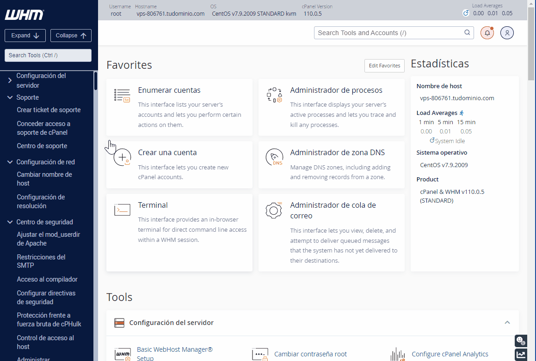Open Acceso al compilador
The width and height of the screenshot is (536, 361).
coord(47,279)
